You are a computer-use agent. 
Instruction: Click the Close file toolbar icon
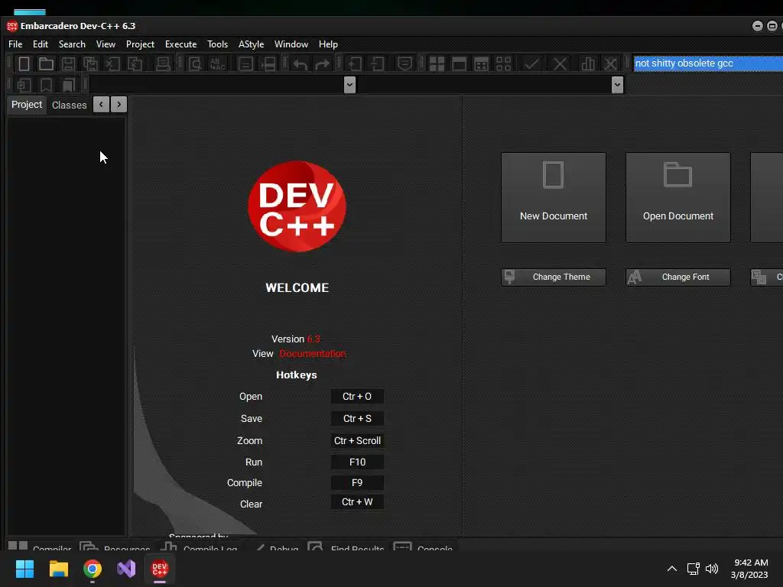(x=113, y=64)
